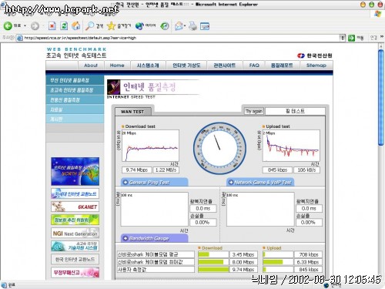Click the Windows flag logo icon
This screenshot has height=289, width=385.
pos(377,14)
